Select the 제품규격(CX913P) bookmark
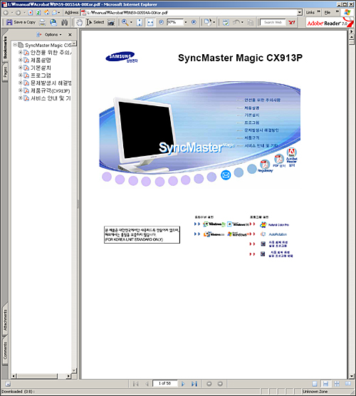The width and height of the screenshot is (356, 396). click(51, 90)
